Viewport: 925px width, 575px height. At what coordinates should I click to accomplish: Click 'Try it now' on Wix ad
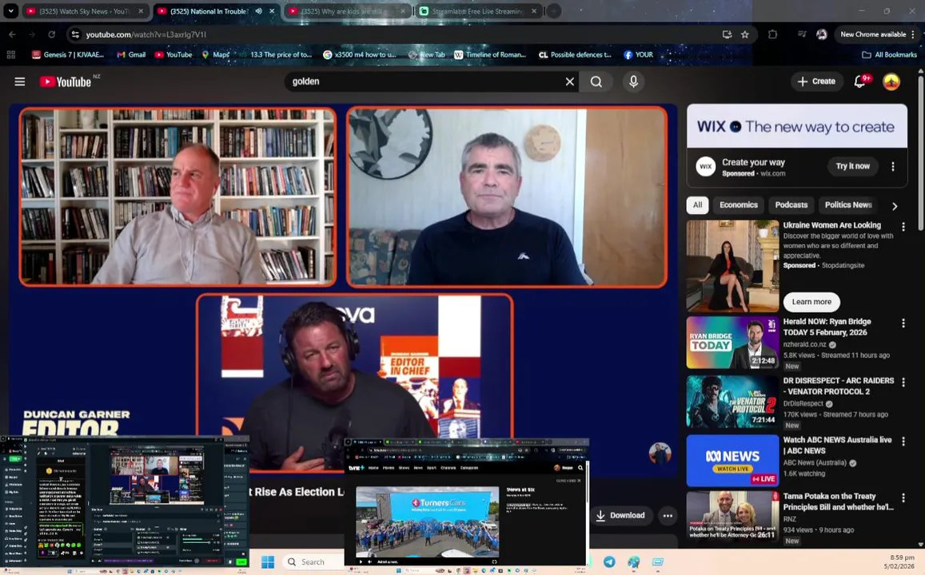point(852,166)
